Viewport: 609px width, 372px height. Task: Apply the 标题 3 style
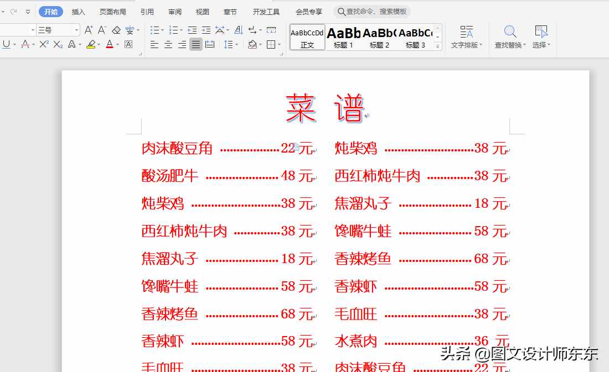point(415,38)
